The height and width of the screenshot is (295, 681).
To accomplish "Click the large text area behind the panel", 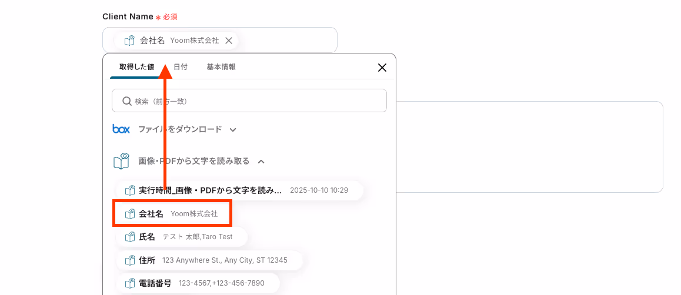I will coord(529,147).
